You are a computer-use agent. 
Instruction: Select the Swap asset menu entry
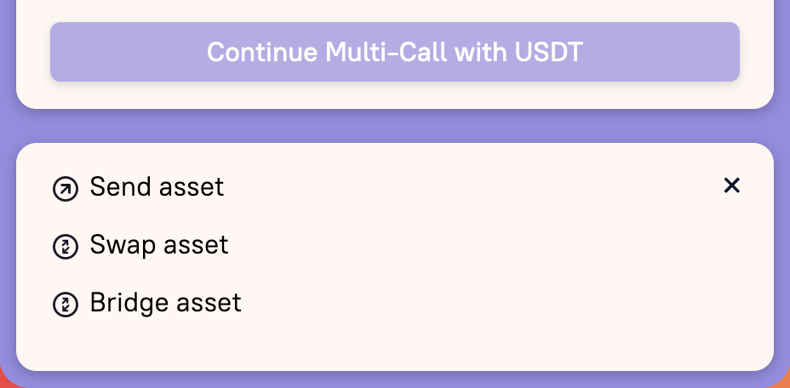[140, 245]
